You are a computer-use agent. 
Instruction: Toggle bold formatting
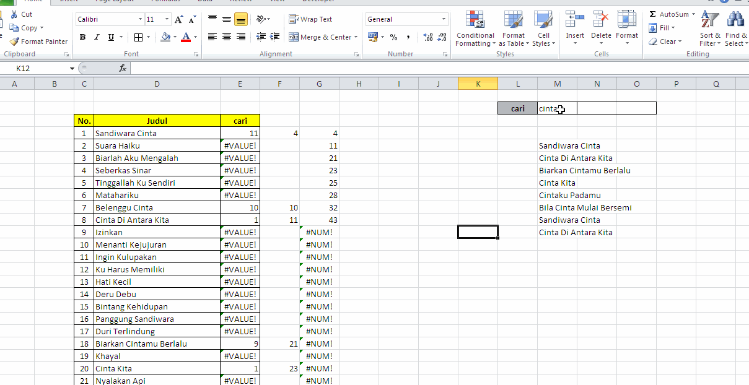click(x=82, y=37)
